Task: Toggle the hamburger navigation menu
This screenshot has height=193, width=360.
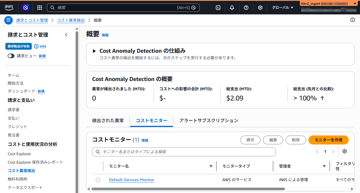Action: 8,20
